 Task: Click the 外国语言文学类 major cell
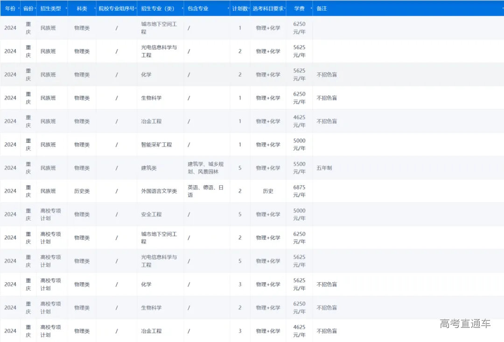pyautogui.click(x=159, y=191)
